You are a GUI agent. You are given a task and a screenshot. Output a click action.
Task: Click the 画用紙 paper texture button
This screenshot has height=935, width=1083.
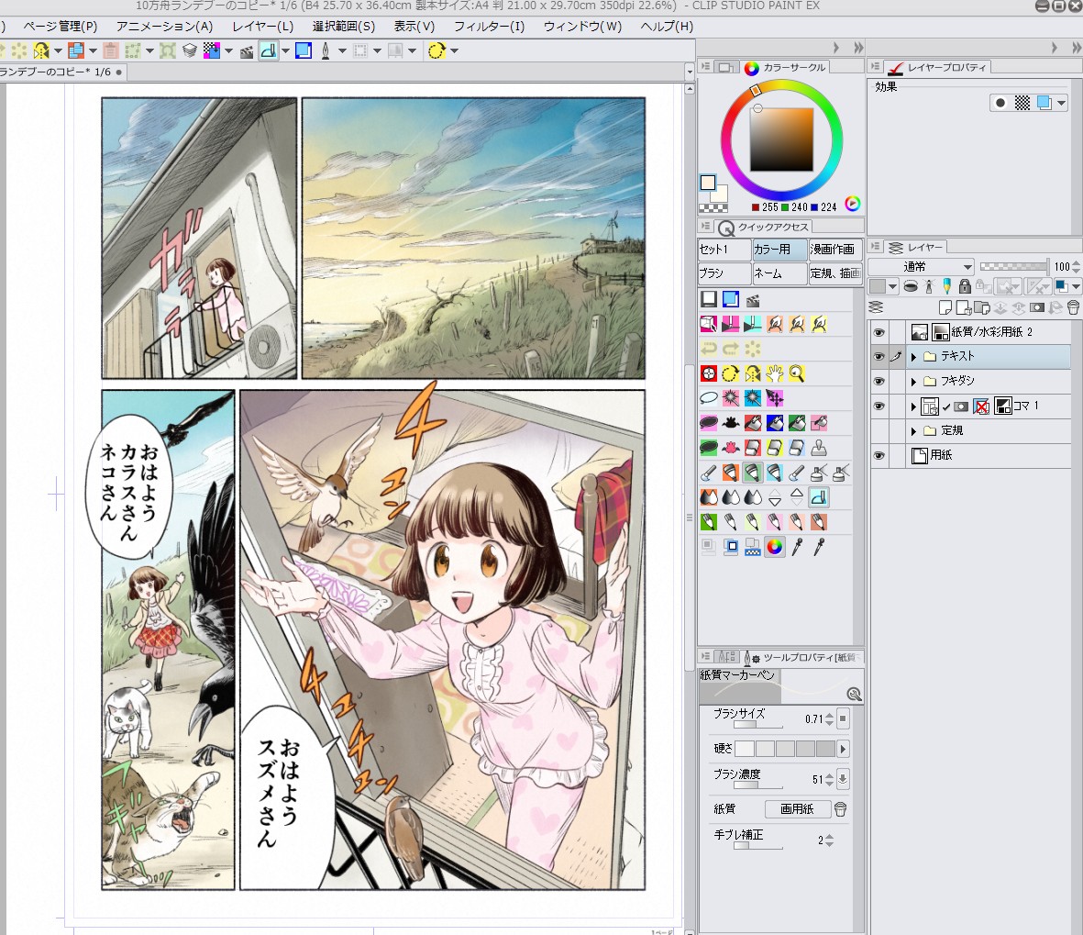tap(797, 808)
